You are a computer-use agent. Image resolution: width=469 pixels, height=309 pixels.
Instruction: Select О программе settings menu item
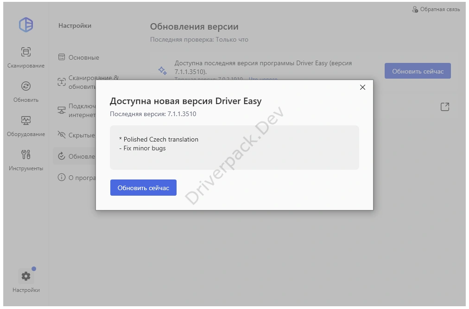click(x=76, y=178)
